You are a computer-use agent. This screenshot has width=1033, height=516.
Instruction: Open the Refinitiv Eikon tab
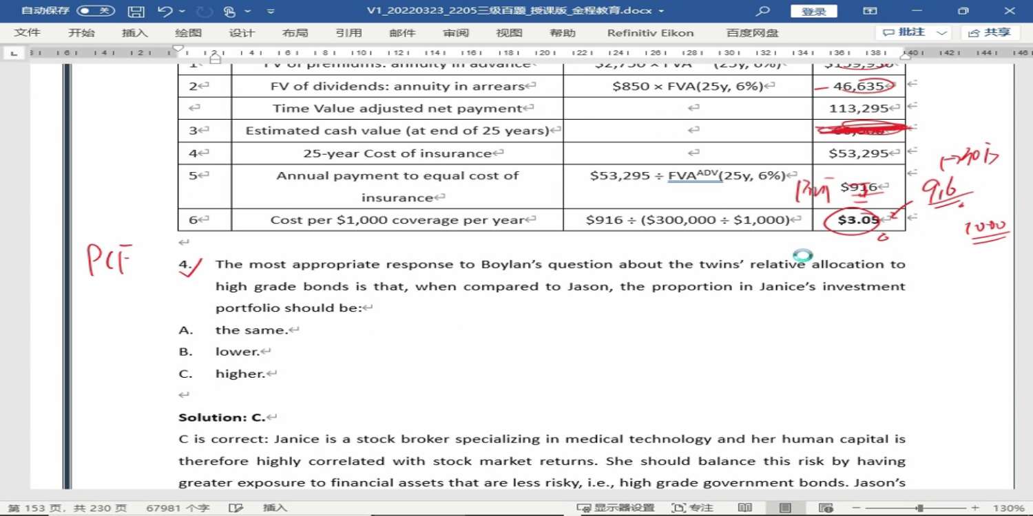pyautogui.click(x=650, y=32)
